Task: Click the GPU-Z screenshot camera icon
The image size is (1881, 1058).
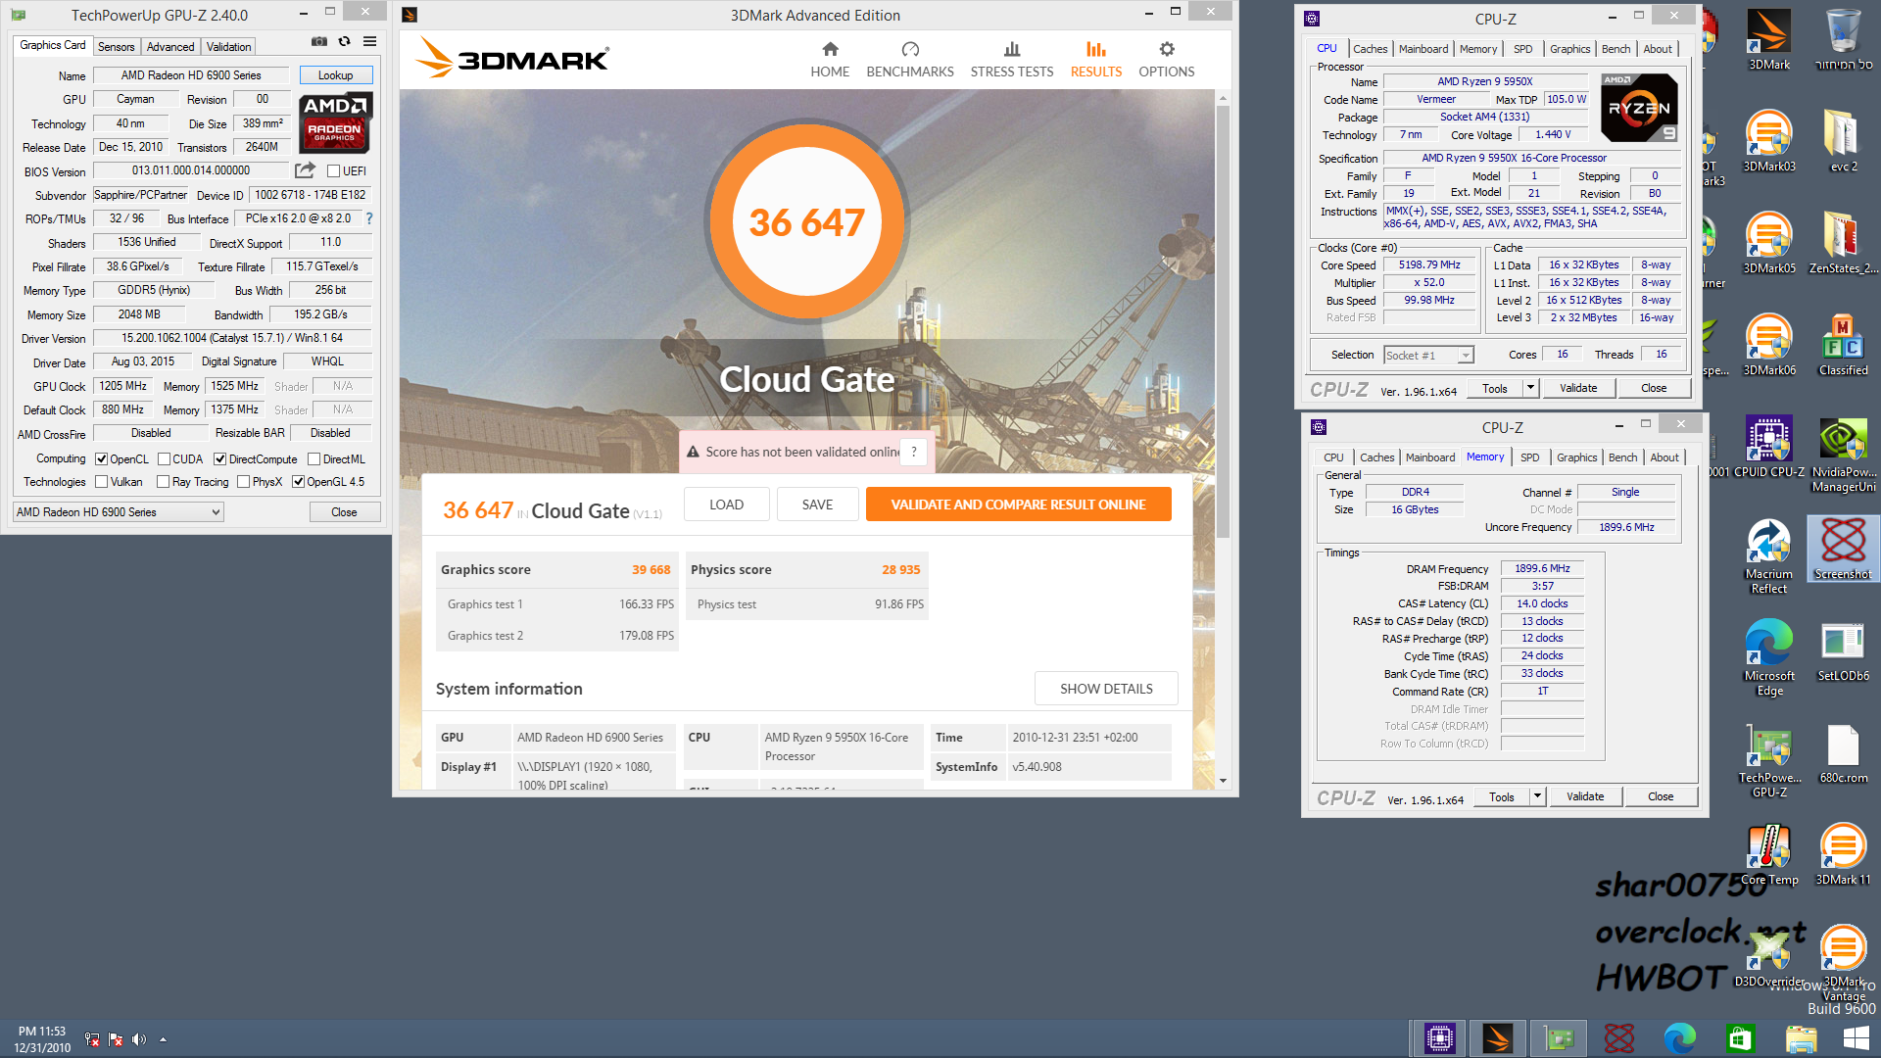Action: pyautogui.click(x=319, y=41)
